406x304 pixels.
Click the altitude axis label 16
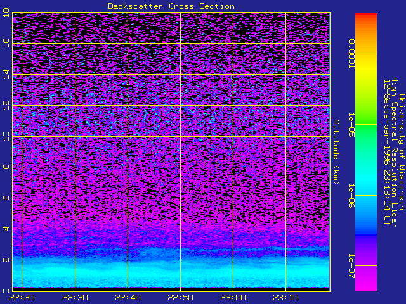[6, 42]
